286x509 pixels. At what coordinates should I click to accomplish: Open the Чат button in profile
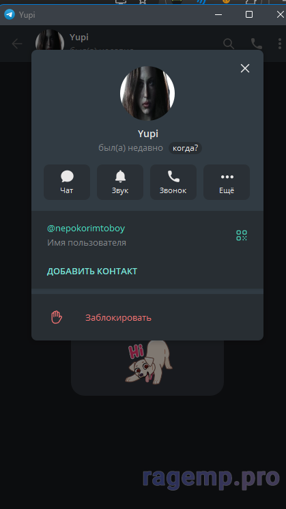[x=67, y=182]
